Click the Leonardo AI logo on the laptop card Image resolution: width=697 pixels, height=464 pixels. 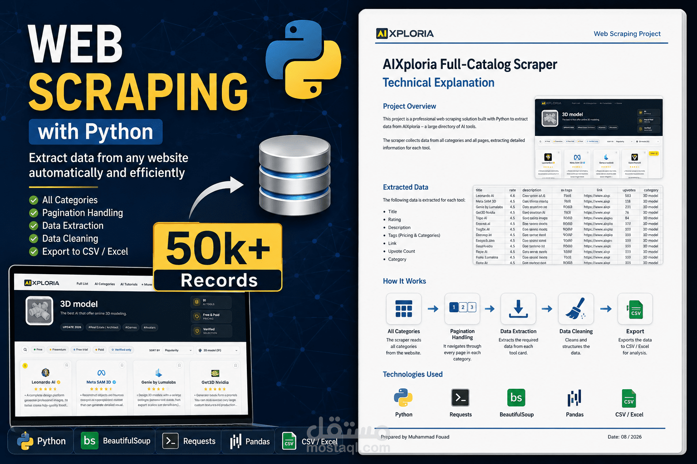[45, 372]
